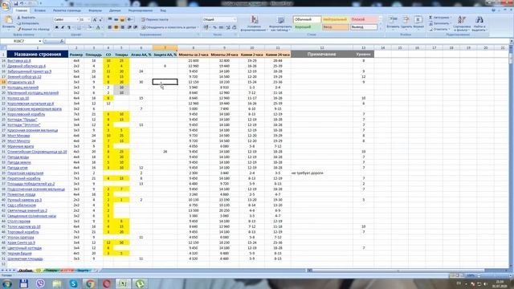Align cell text right
The height and width of the screenshot is (289, 514).
(x=122, y=27)
